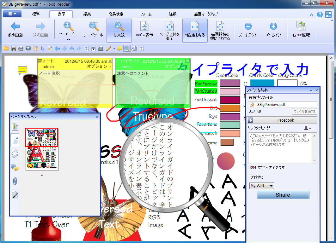Switch to the 簡易検索 tab
The image size is (336, 243).
coord(116,14)
